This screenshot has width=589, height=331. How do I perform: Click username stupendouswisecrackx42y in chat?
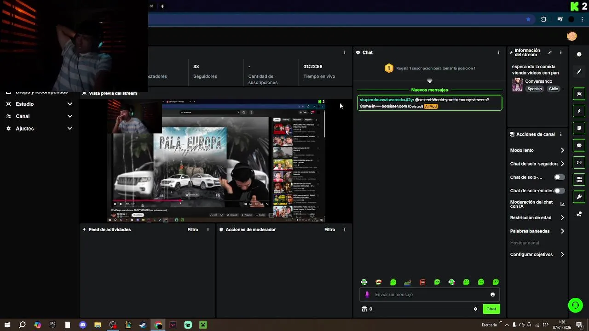[387, 100]
